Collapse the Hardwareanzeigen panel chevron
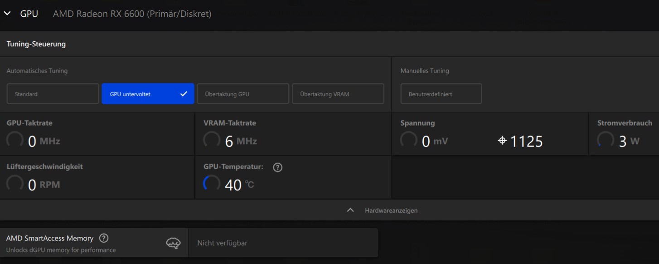The image size is (659, 264). click(x=350, y=210)
